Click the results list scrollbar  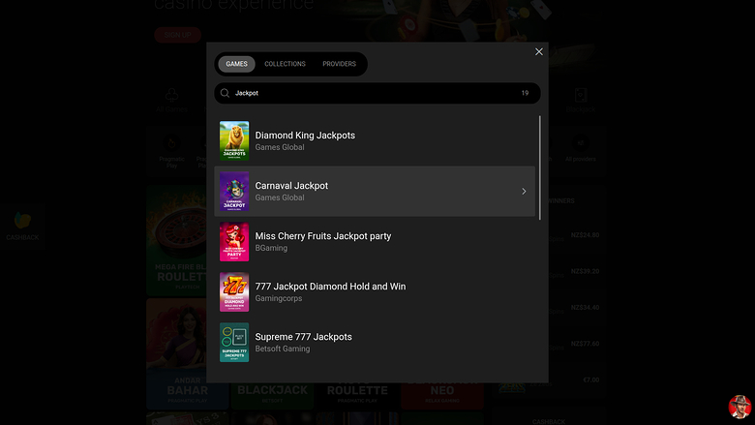[540, 167]
